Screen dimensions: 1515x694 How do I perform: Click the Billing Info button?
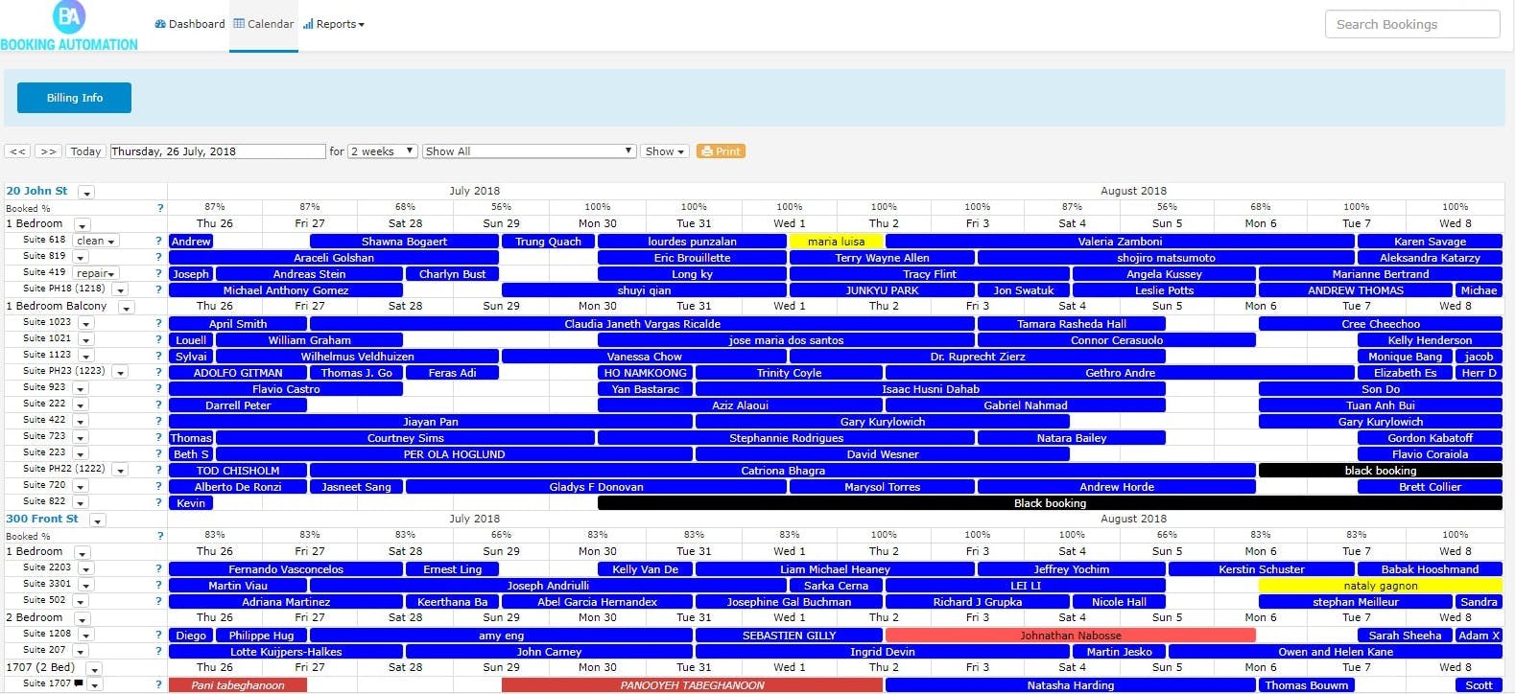[75, 98]
